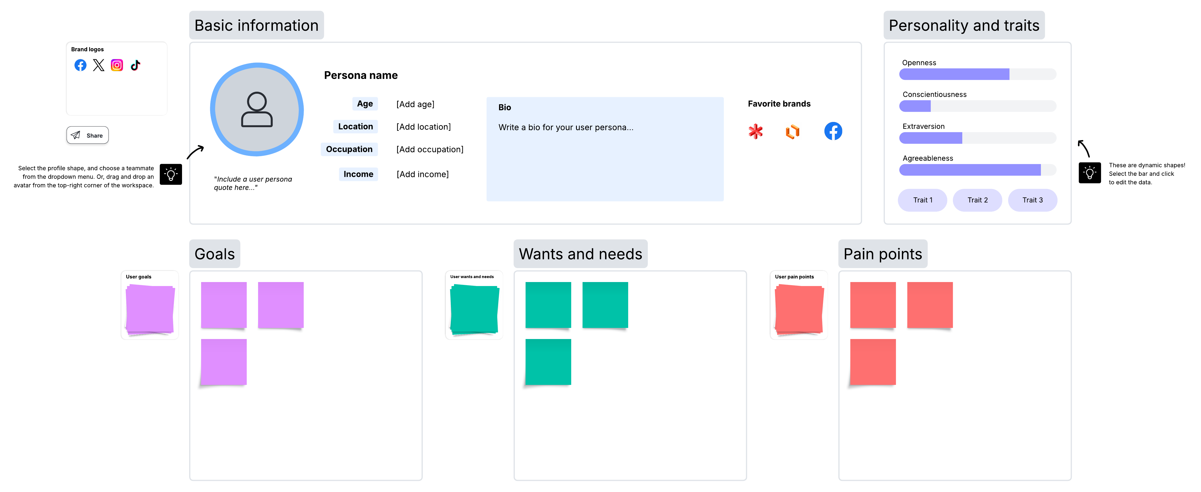Select the Trait 3 pill
Image resolution: width=1201 pixels, height=492 pixels.
pyautogui.click(x=1033, y=200)
